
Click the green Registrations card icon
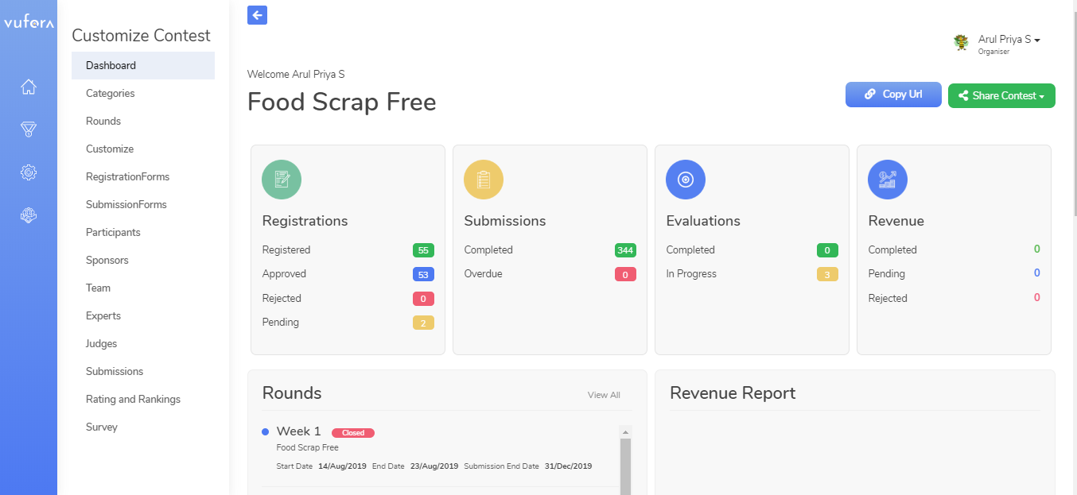[x=282, y=180]
